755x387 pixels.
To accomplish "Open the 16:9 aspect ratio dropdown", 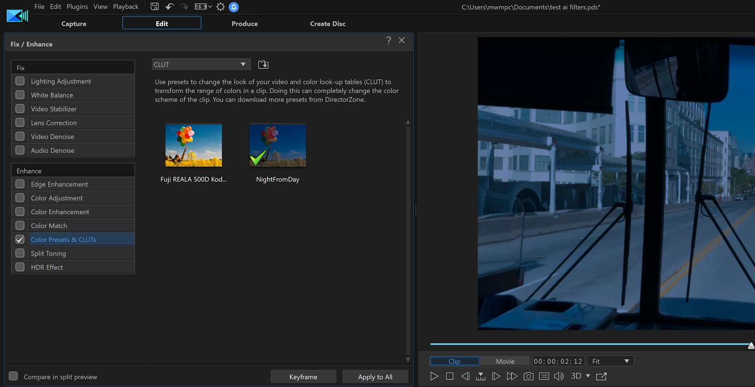I will pyautogui.click(x=203, y=7).
